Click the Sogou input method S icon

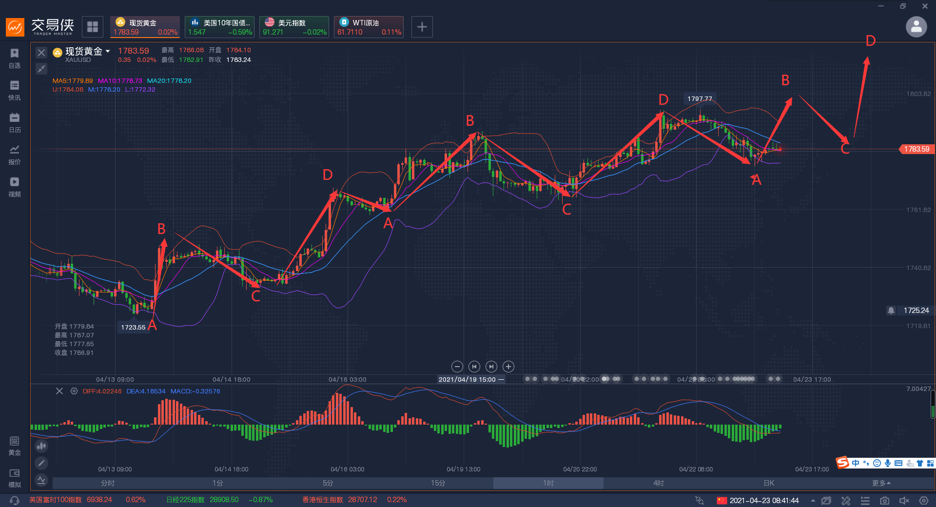842,463
